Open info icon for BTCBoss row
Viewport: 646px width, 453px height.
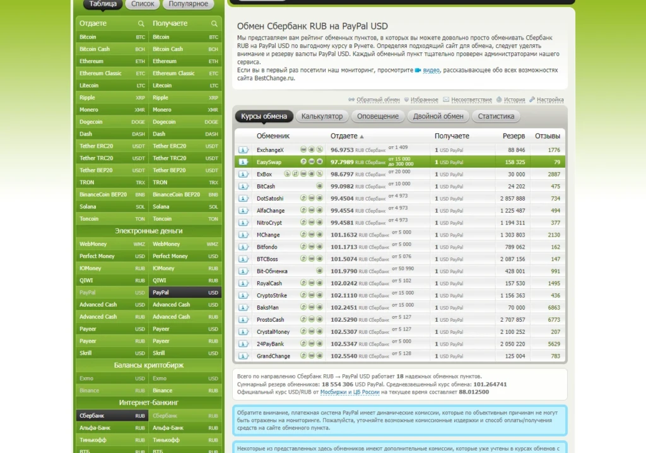(243, 259)
